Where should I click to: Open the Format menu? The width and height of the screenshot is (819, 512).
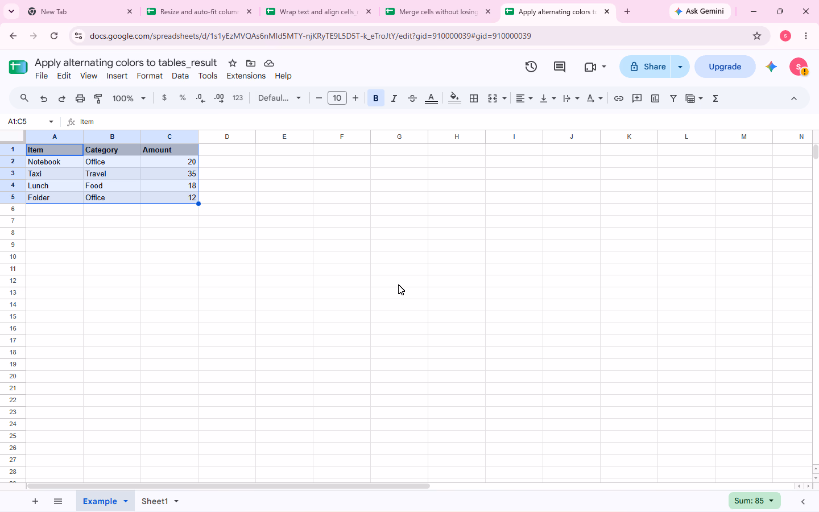[x=150, y=76]
